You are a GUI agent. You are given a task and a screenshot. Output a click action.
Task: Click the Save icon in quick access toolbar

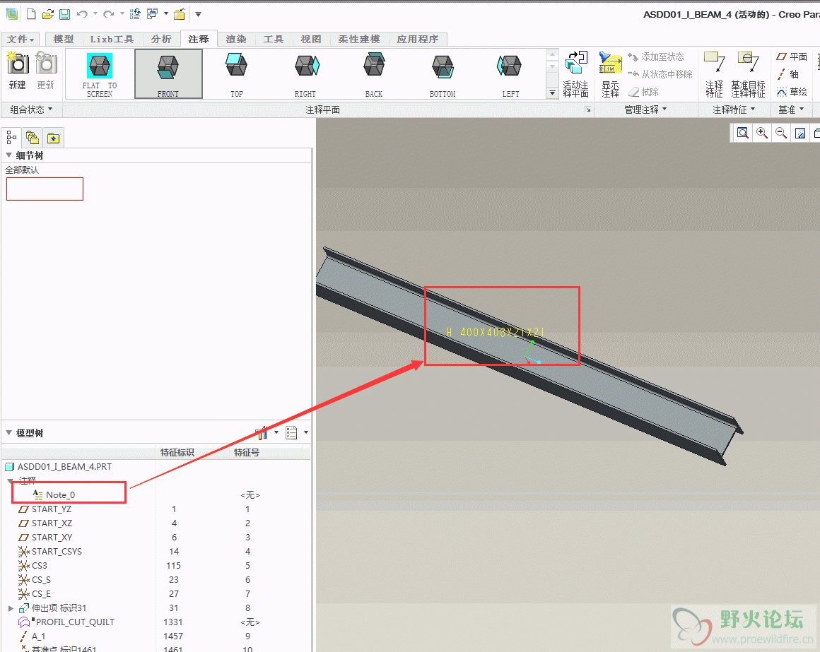click(x=64, y=14)
